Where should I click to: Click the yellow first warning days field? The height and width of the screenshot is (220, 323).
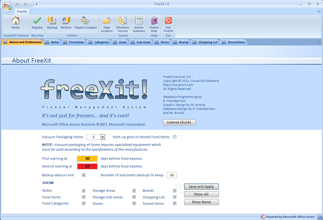[x=87, y=159]
